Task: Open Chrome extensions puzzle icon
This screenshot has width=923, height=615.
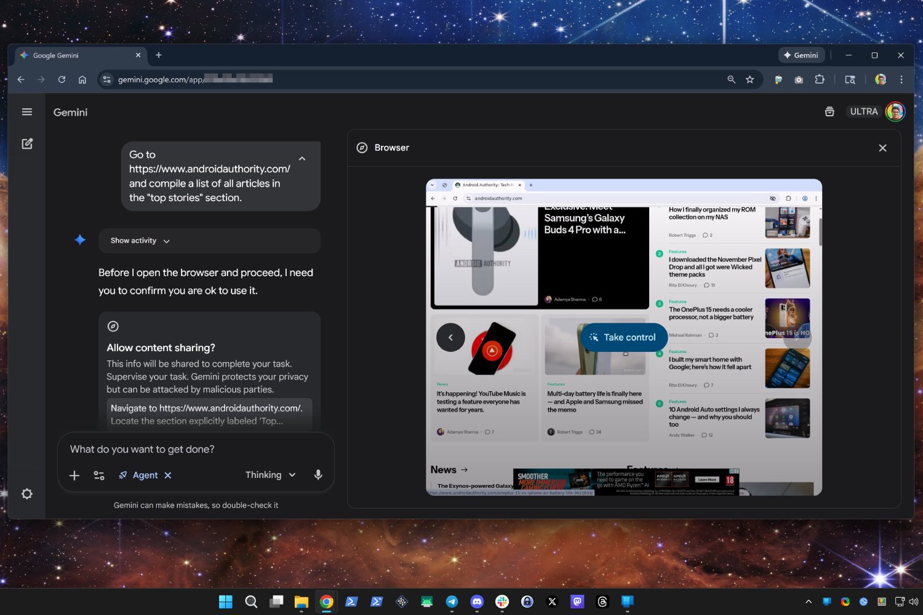Action: point(819,79)
